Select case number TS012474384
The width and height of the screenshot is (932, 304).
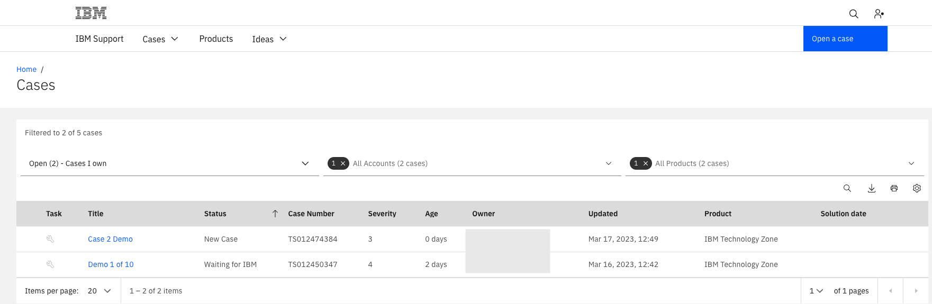[x=313, y=239]
